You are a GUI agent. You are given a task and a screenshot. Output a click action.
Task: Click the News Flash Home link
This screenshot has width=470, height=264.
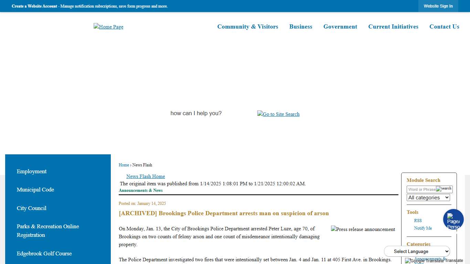tap(146, 176)
